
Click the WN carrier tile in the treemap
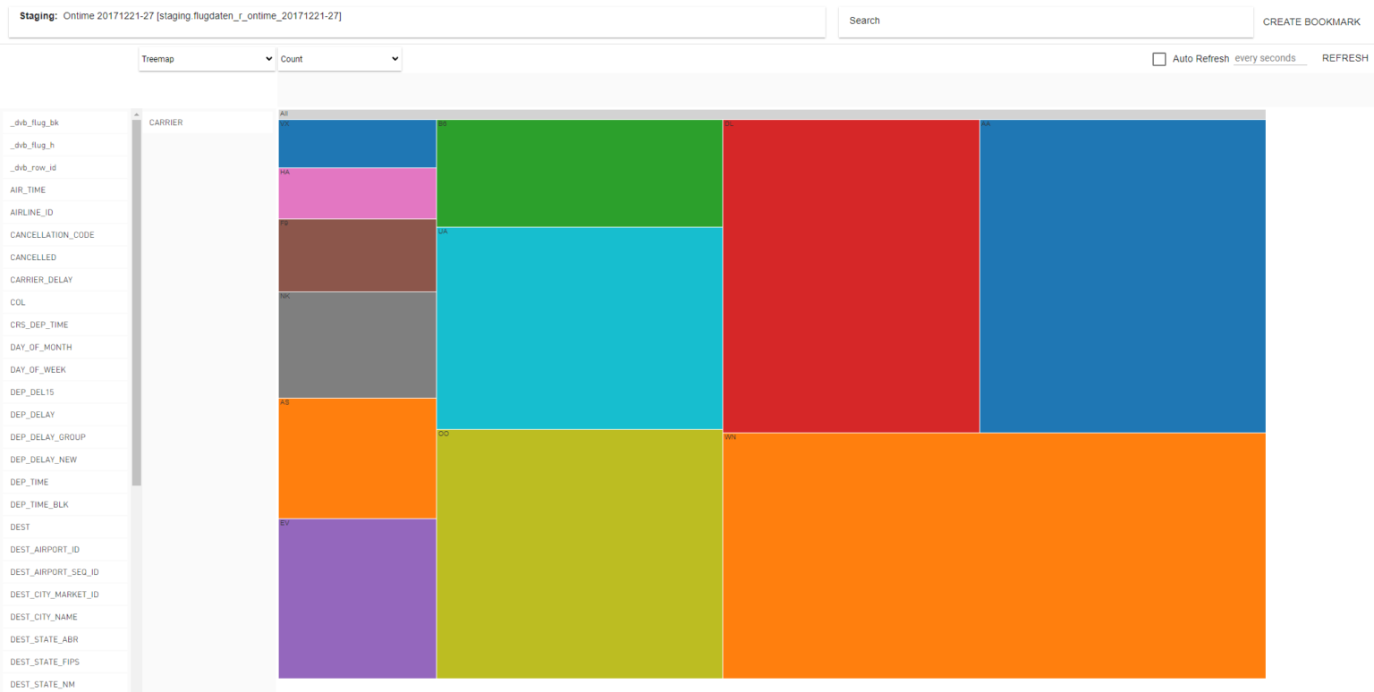click(993, 554)
